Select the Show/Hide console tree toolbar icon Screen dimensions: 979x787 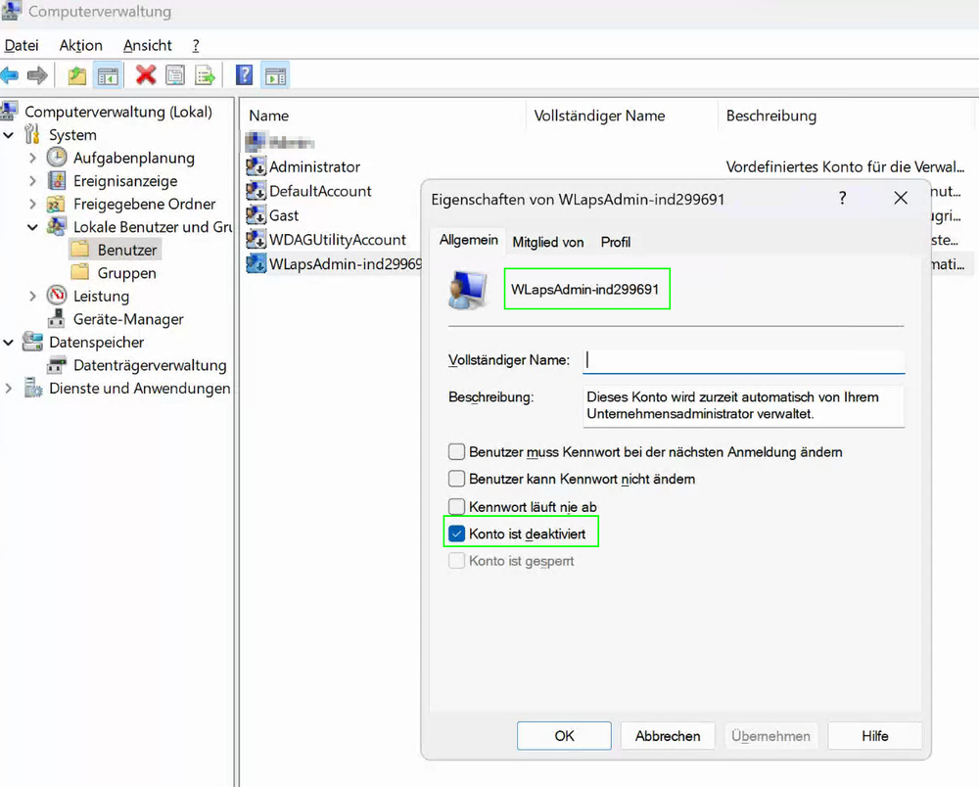108,74
